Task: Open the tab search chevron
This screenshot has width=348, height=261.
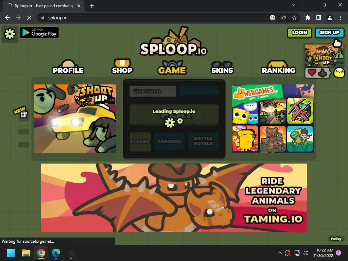Action: click(x=293, y=5)
